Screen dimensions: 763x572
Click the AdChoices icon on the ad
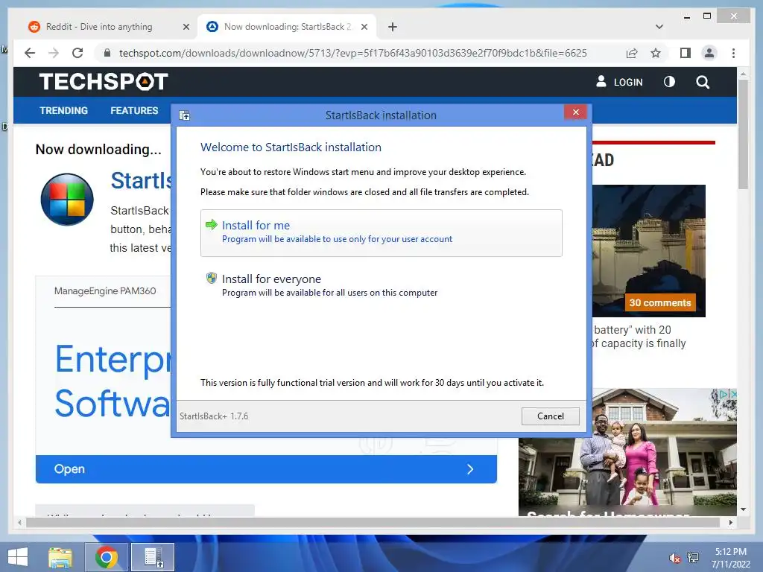(724, 394)
